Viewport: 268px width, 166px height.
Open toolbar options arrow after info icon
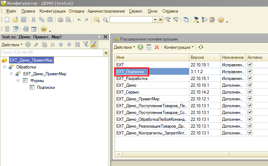pos(227,22)
